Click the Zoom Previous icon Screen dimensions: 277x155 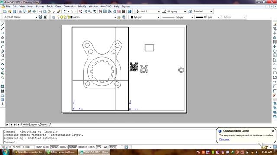pos(94,12)
